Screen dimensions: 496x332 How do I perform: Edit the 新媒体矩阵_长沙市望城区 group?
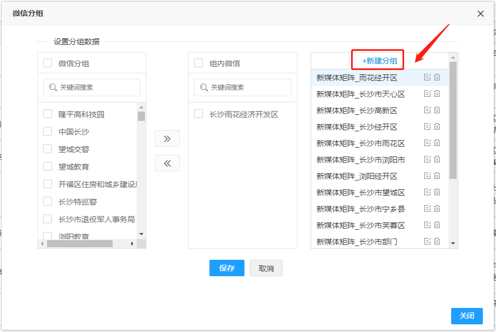point(428,193)
